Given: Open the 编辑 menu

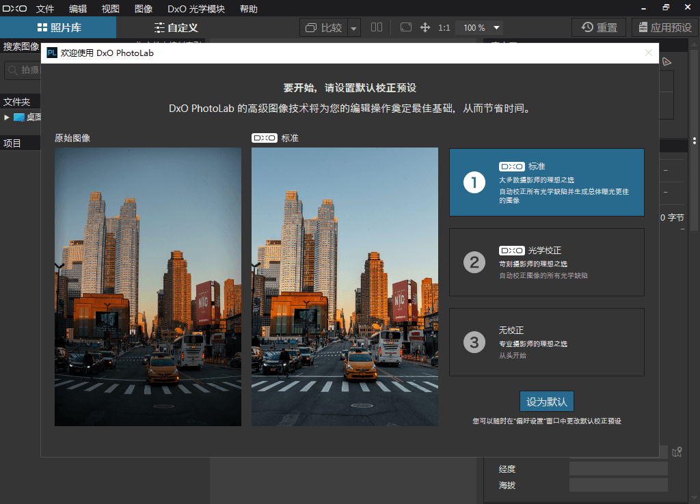Looking at the screenshot, I should click(78, 9).
